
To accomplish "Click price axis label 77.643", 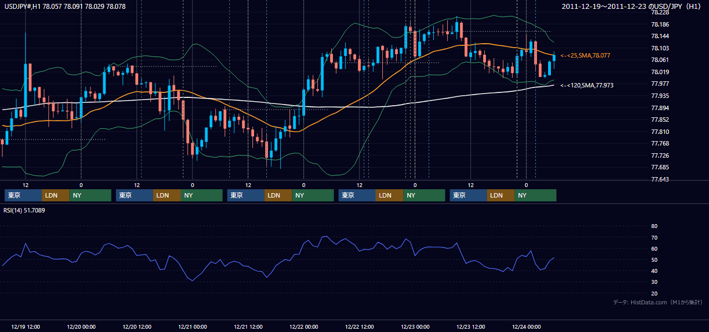I will coord(660,179).
